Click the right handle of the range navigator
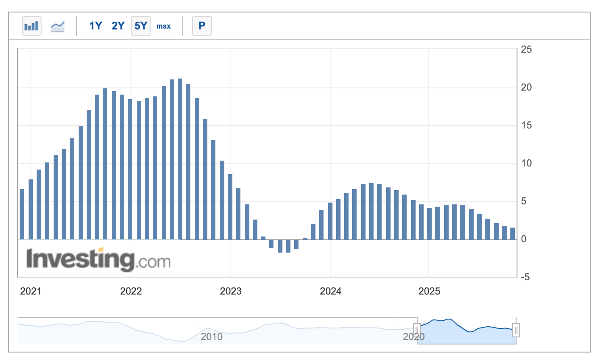This screenshot has height=357, width=597. pos(516,330)
